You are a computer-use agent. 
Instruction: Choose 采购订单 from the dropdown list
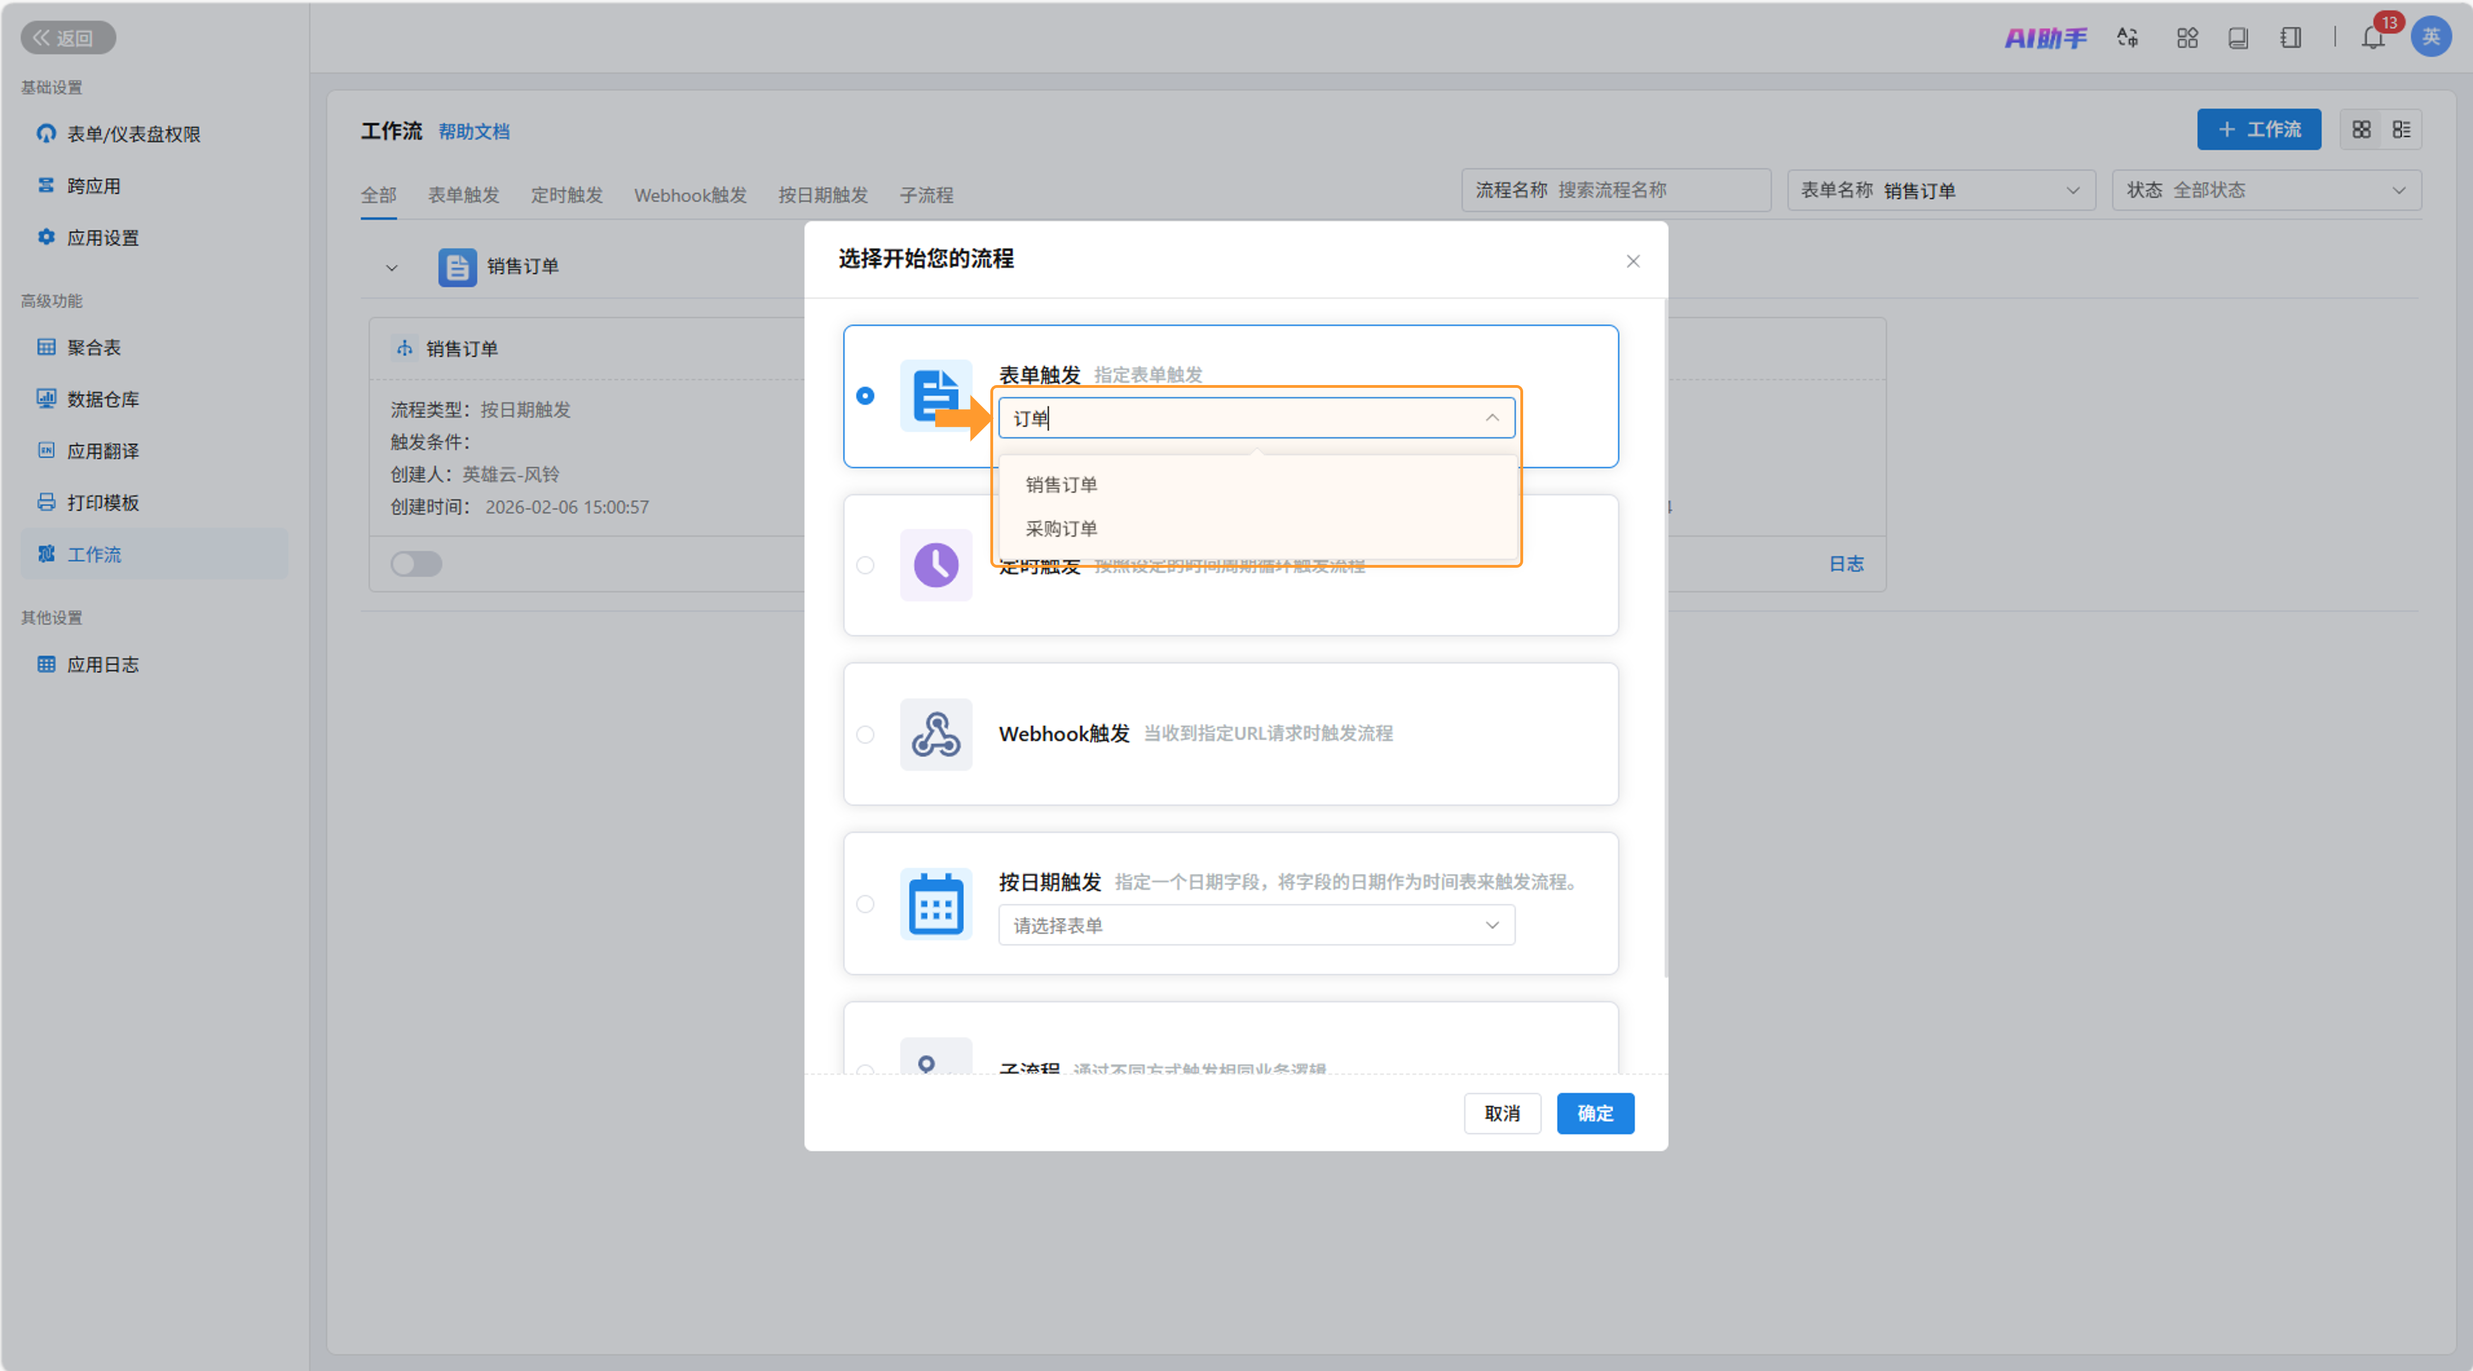pos(1061,529)
